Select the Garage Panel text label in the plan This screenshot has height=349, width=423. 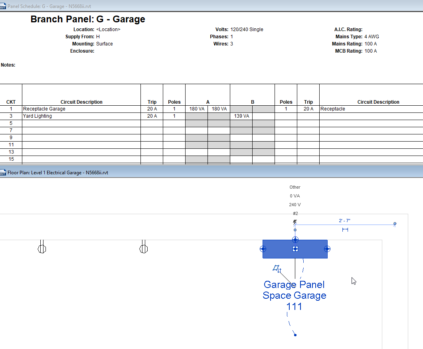294,284
